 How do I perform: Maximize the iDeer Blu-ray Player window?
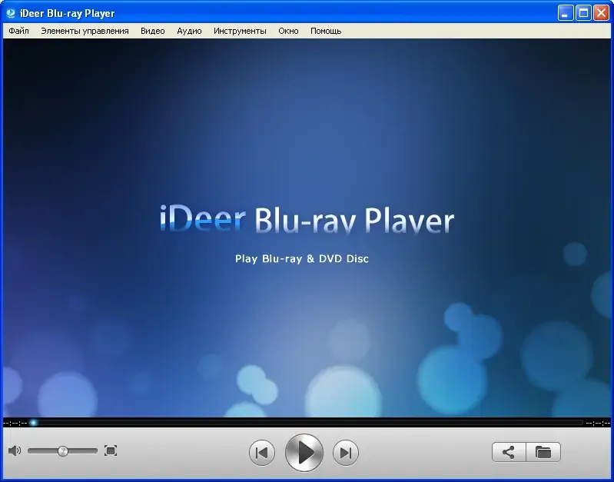583,13
